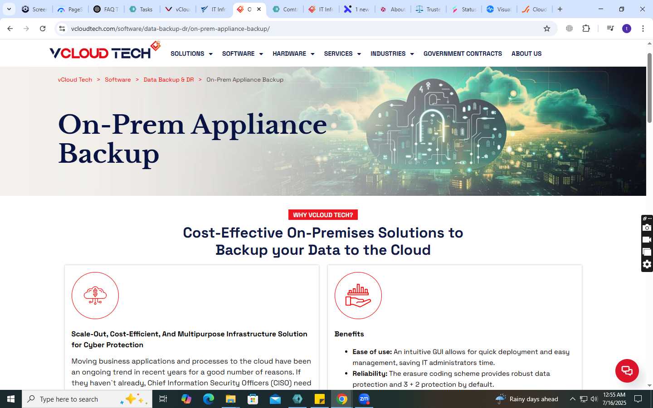
Task: Switch to the Truste tab
Action: (x=428, y=9)
